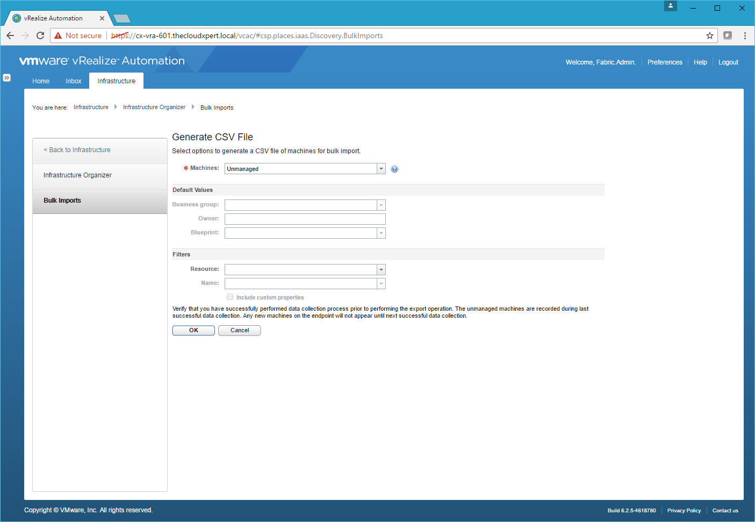This screenshot has width=755, height=522.
Task: Expand the Resource filter dropdown
Action: [x=381, y=270]
